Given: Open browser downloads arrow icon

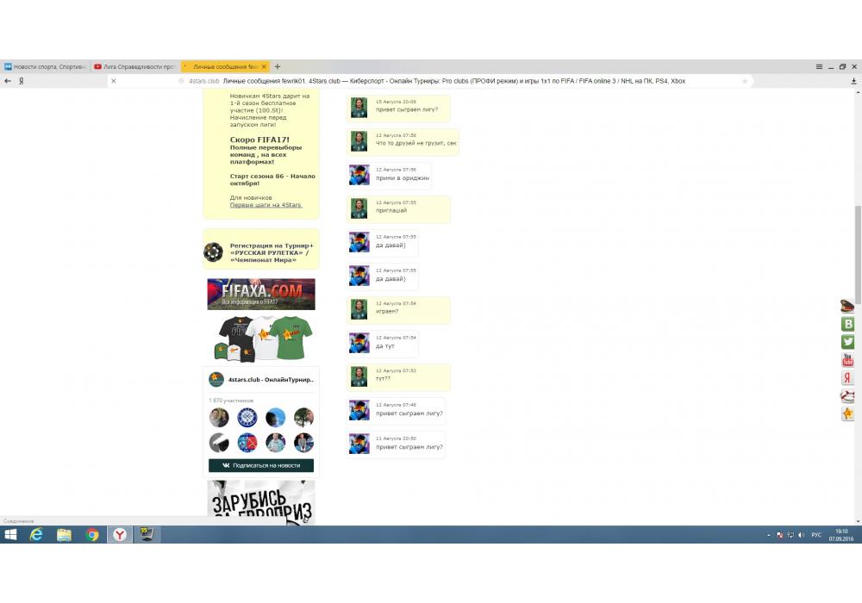Looking at the screenshot, I should click(853, 81).
